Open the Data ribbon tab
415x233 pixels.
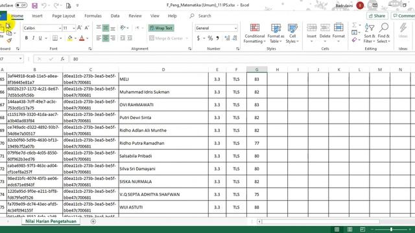click(x=115, y=16)
